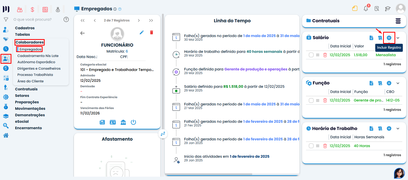Image resolution: width=408 pixels, height=180 pixels.
Task: Open Cadastramento Nis Lote
Action: point(38,56)
